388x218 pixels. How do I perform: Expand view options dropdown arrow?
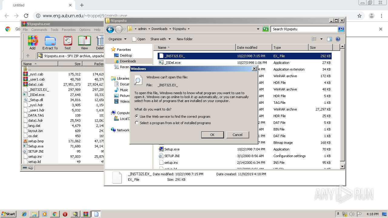[321, 39]
